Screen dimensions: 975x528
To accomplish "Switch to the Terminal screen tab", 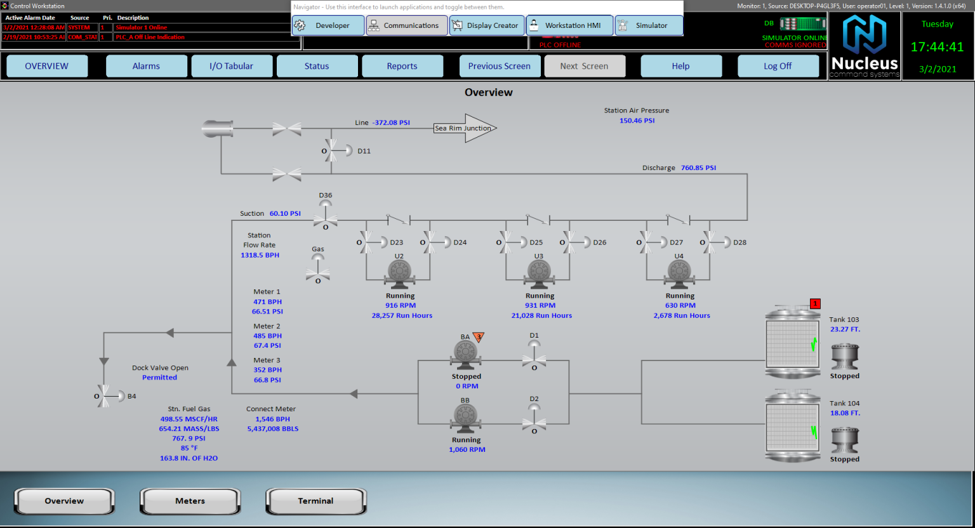I will (x=315, y=501).
